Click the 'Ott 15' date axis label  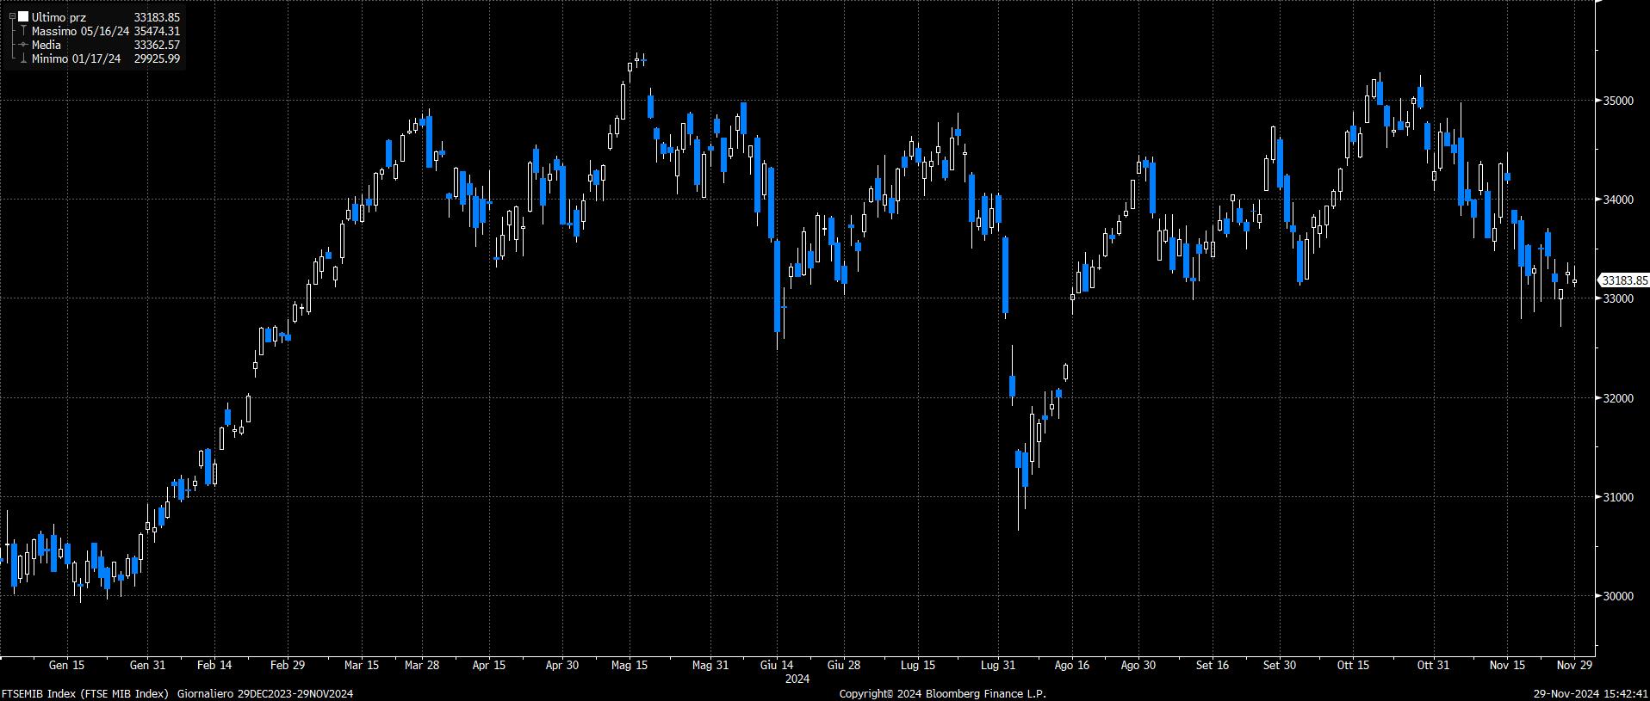coord(1353,666)
